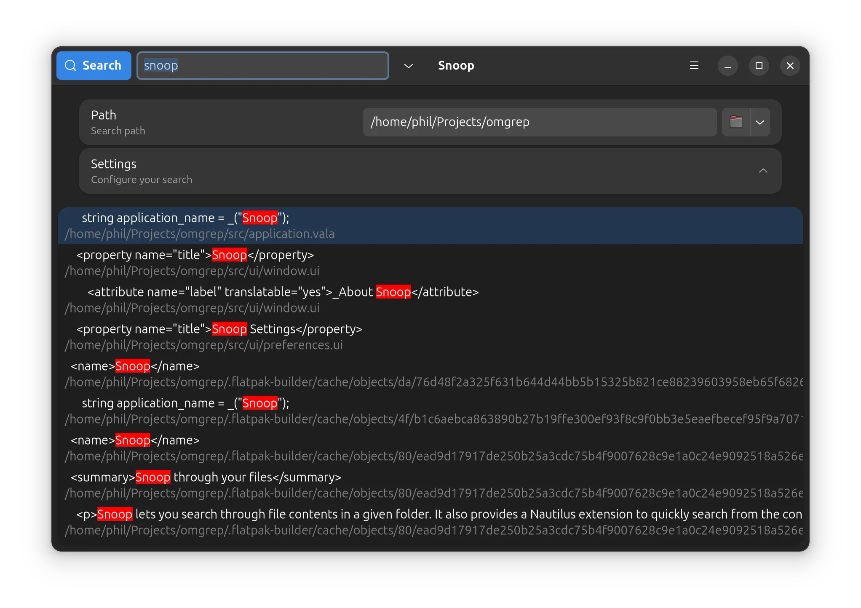The image size is (861, 608).
Task: Click the search field containing "snoop"
Action: (262, 66)
